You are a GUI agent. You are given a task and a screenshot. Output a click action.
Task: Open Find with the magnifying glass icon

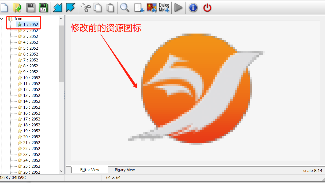pyautogui.click(x=124, y=8)
